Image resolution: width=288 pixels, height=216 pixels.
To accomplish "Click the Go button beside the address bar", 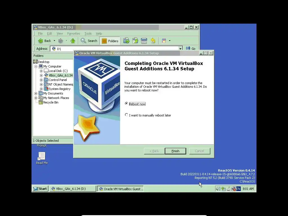I will point(191,48).
